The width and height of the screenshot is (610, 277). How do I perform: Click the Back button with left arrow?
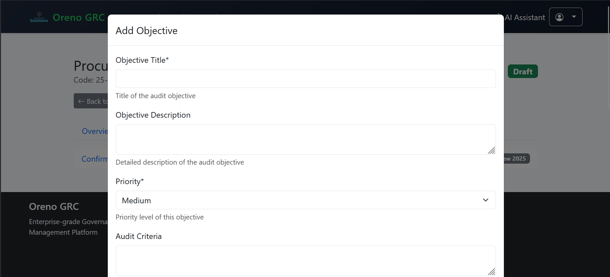[x=91, y=101]
